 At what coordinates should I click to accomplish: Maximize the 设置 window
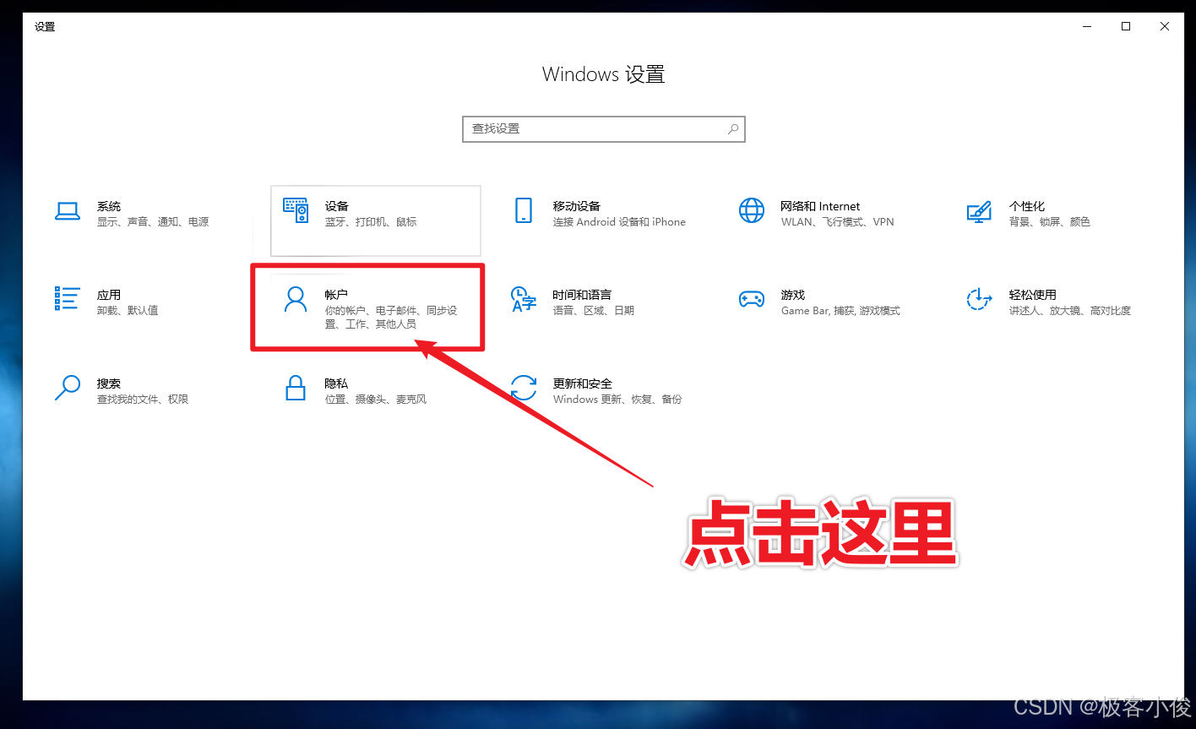click(x=1126, y=27)
